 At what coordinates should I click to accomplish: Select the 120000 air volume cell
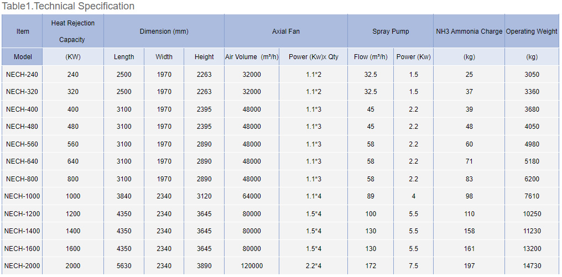pyautogui.click(x=252, y=266)
